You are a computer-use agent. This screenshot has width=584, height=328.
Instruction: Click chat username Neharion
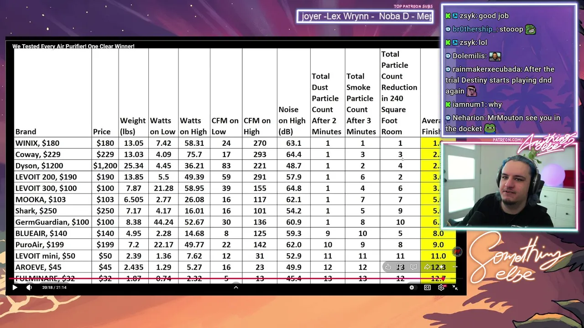coord(468,118)
